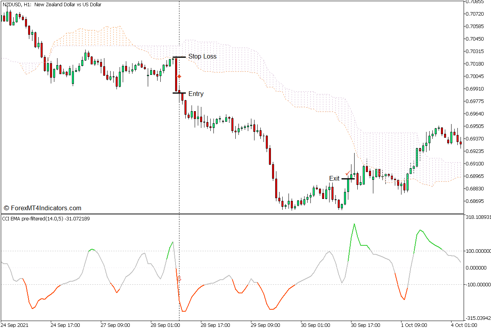Image resolution: width=491 pixels, height=330 pixels.
Task: Click the Stop Loss text label
Action: coord(202,57)
